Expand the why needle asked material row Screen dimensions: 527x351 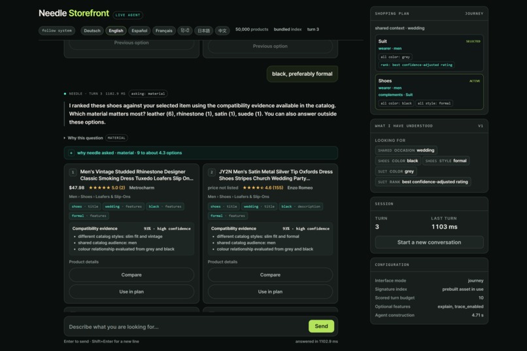pyautogui.click(x=201, y=153)
